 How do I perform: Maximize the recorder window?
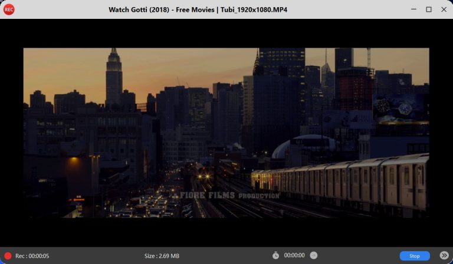coord(429,9)
